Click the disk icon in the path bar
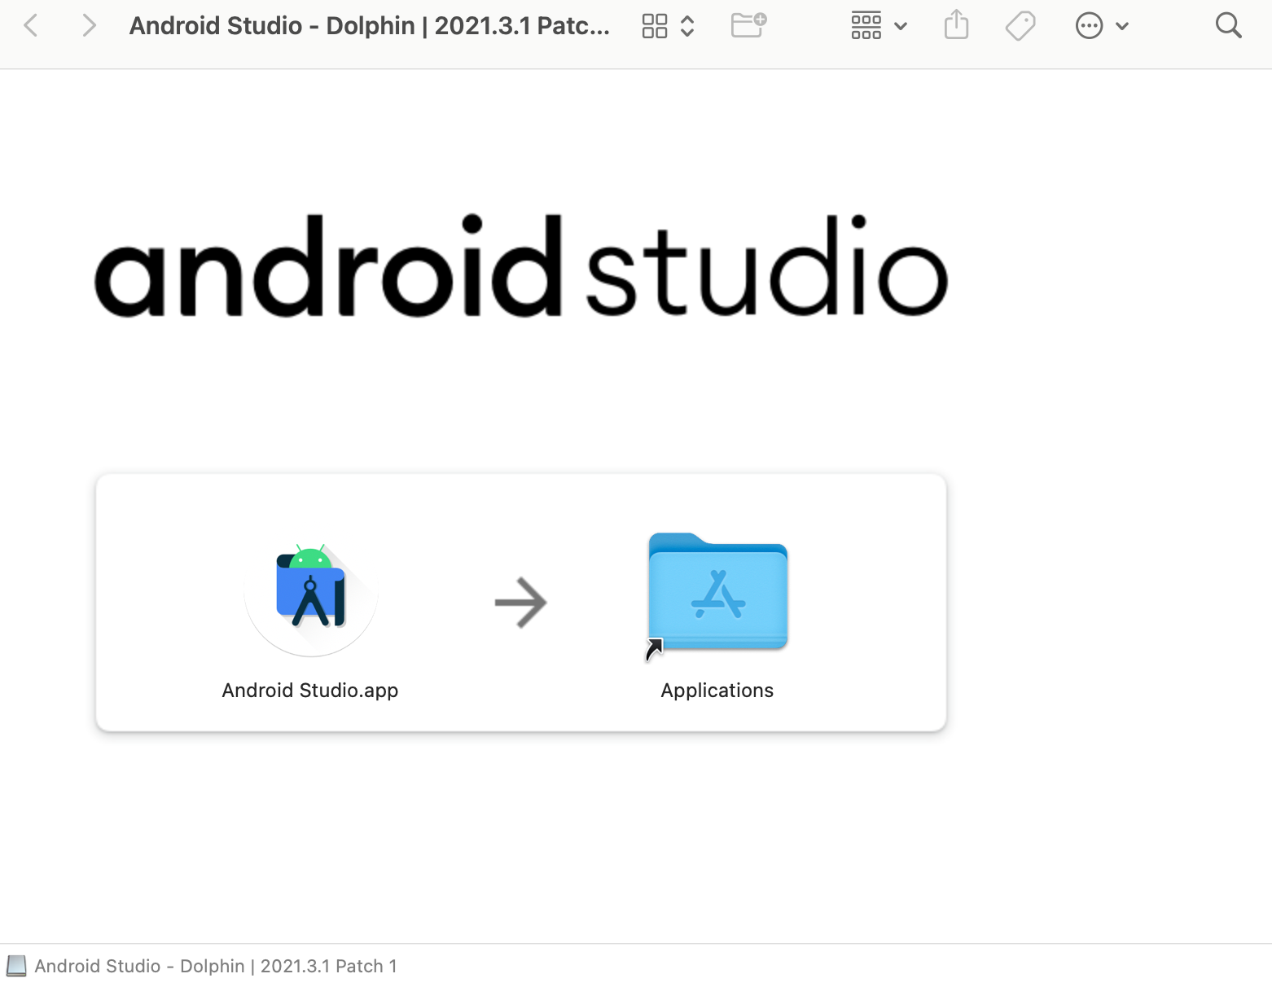 point(16,966)
